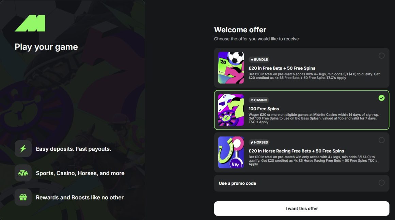Click the gift box rewards icon
Screen dimensions: 395x220
pyautogui.click(x=23, y=197)
